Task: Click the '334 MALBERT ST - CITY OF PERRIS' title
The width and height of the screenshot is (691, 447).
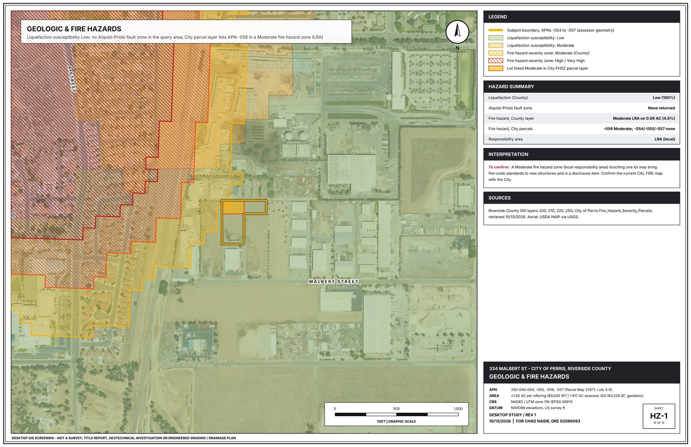Action: click(x=550, y=369)
